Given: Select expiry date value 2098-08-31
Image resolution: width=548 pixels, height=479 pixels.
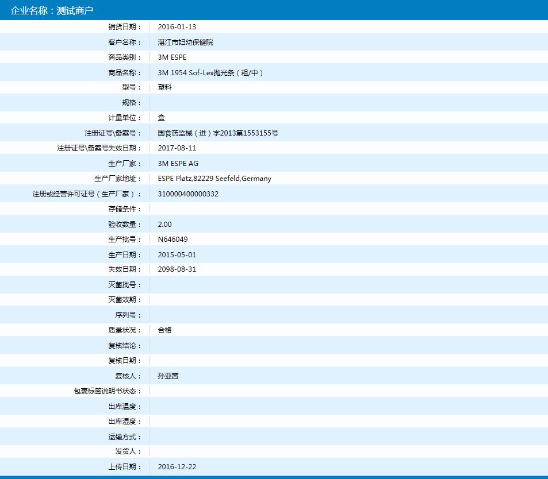Looking at the screenshot, I should point(177,269).
